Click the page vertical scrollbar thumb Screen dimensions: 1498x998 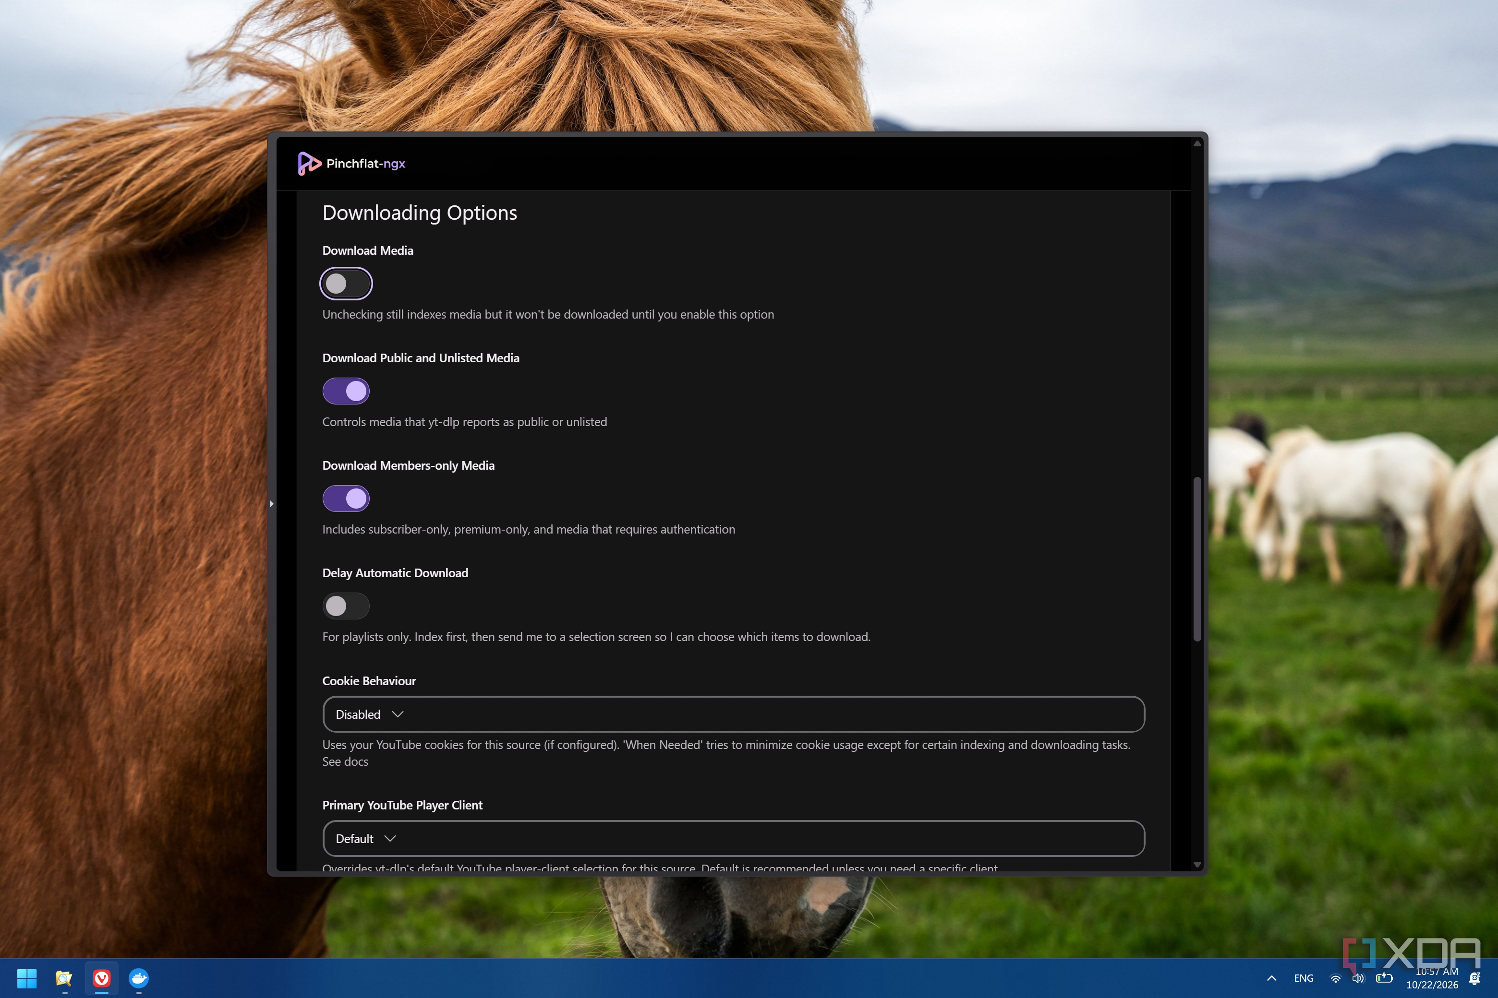(x=1197, y=559)
